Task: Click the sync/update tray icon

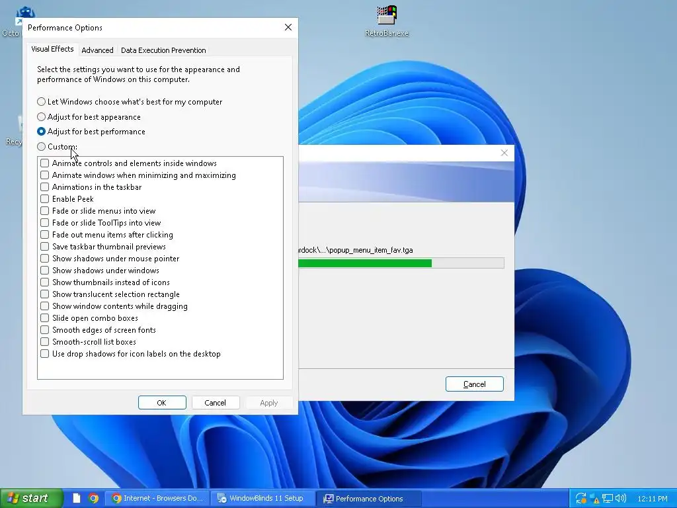Action: [x=580, y=498]
